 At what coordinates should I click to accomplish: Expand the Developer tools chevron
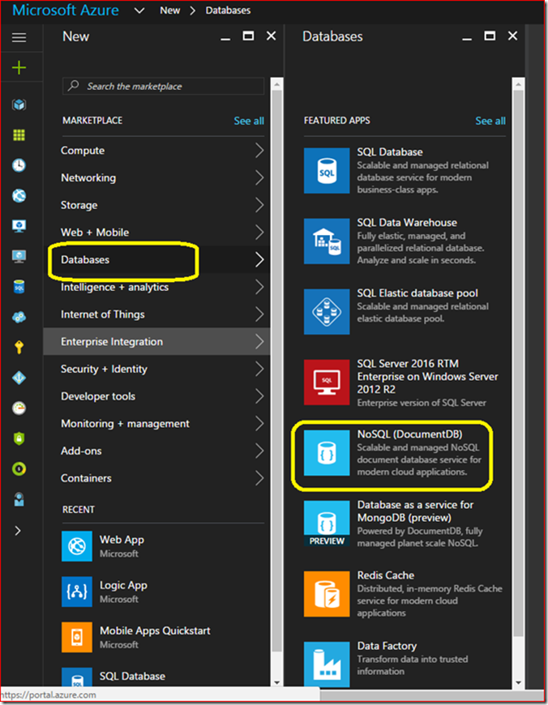[259, 396]
